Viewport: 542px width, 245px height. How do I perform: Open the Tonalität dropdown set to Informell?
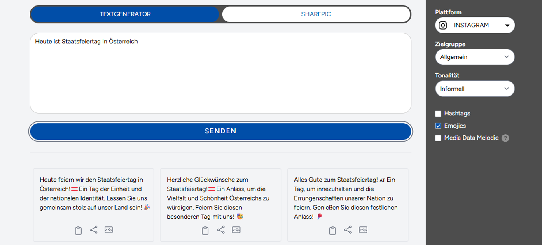[x=474, y=89]
